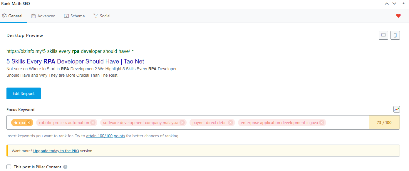Remove 'enterprise application development in java' keyword

point(322,123)
